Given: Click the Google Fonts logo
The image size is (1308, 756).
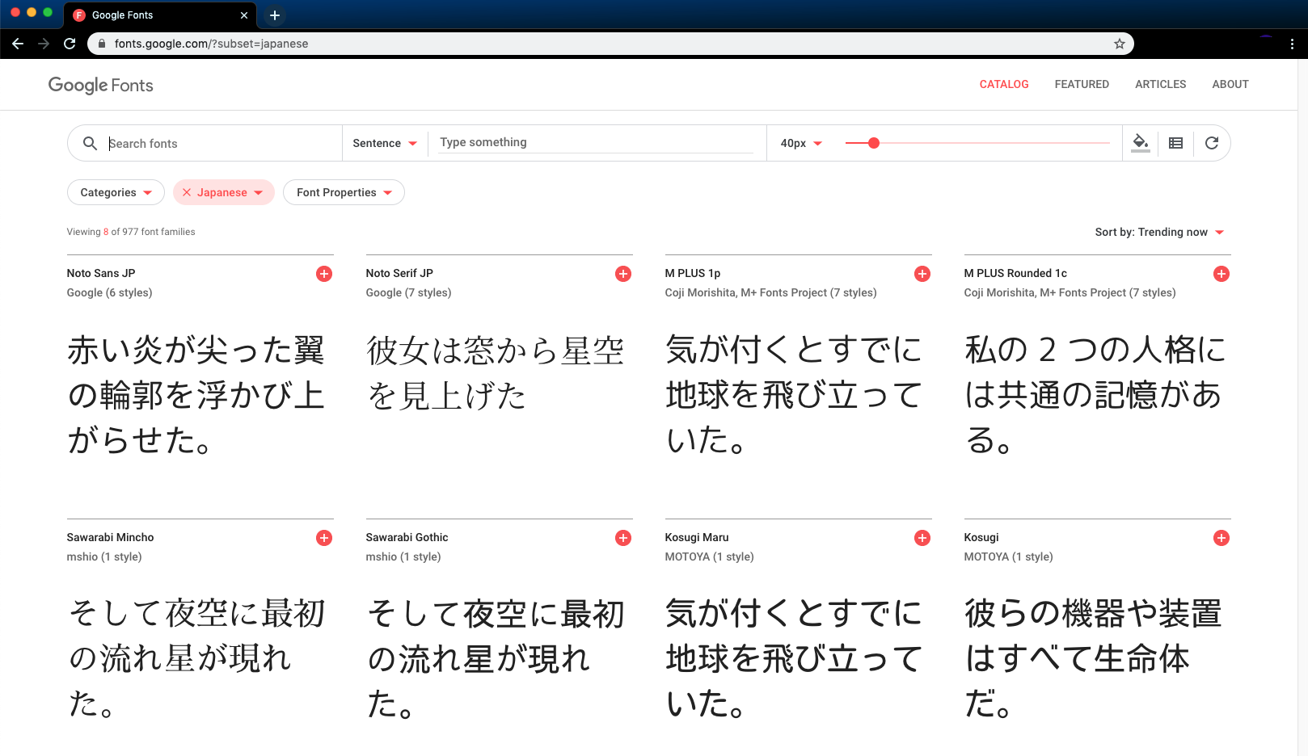Looking at the screenshot, I should pyautogui.click(x=100, y=85).
